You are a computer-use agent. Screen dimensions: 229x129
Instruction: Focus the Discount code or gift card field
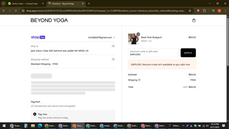coord(153,53)
